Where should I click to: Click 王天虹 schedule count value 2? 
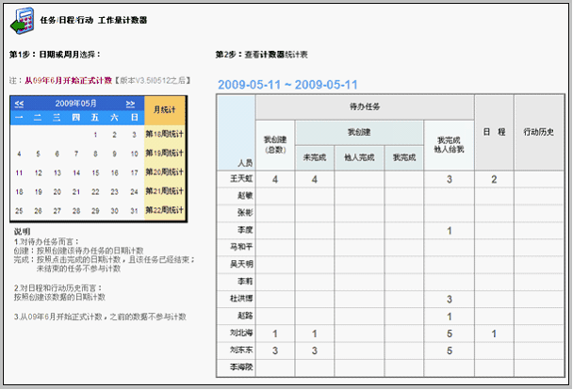493,179
